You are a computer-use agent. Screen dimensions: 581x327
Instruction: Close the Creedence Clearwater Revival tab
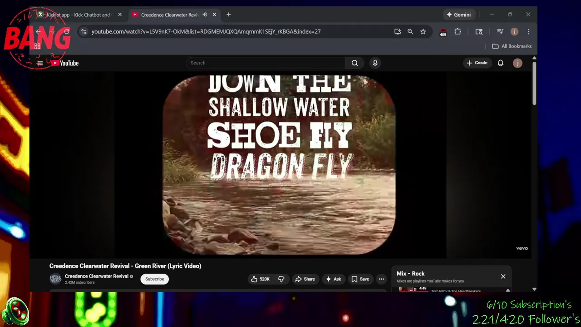214,15
